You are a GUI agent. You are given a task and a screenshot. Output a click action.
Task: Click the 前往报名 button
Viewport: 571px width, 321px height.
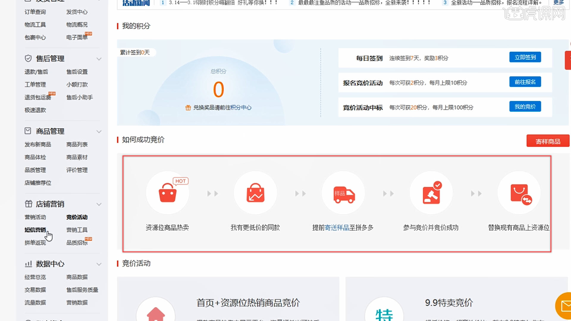pos(525,82)
